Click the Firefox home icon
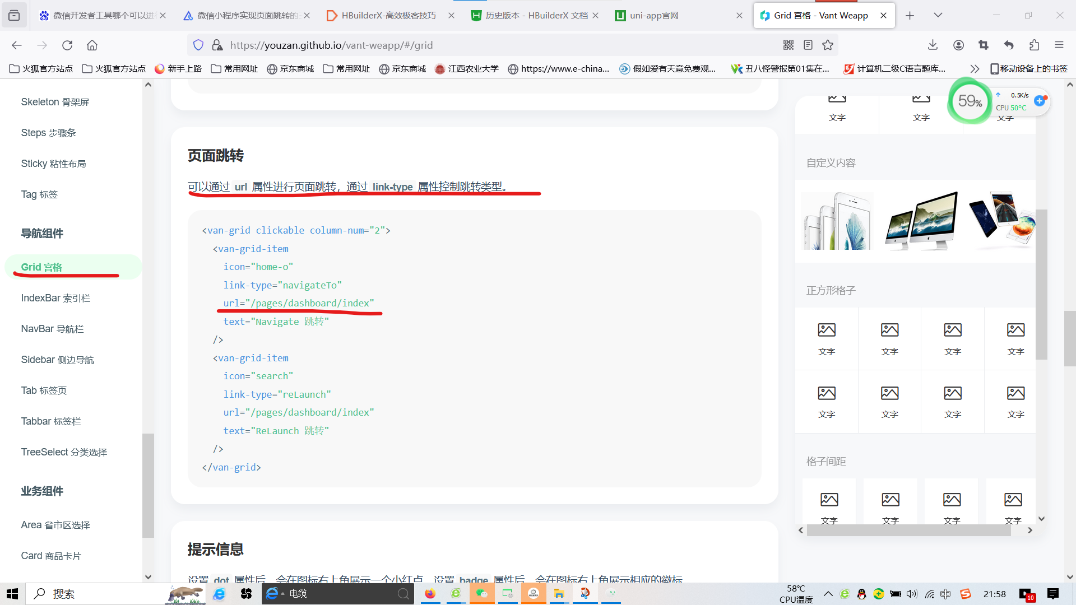Screen dimensions: 1076x605 [92, 45]
